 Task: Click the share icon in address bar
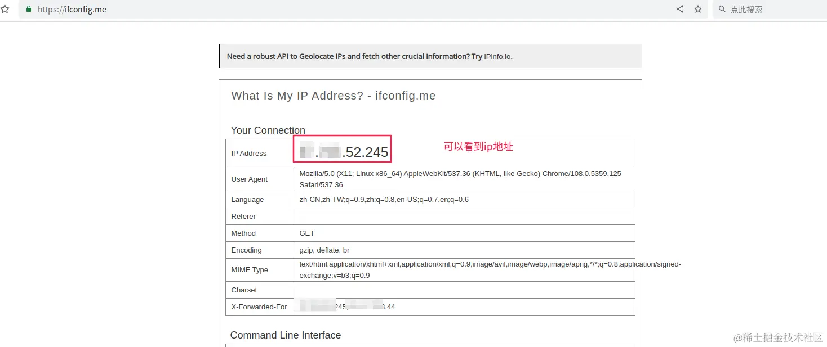click(x=680, y=9)
